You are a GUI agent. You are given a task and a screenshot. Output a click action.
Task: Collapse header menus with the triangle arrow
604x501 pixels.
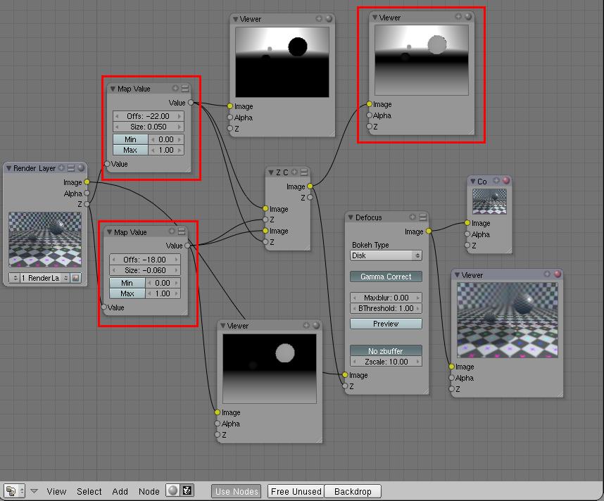pyautogui.click(x=34, y=491)
